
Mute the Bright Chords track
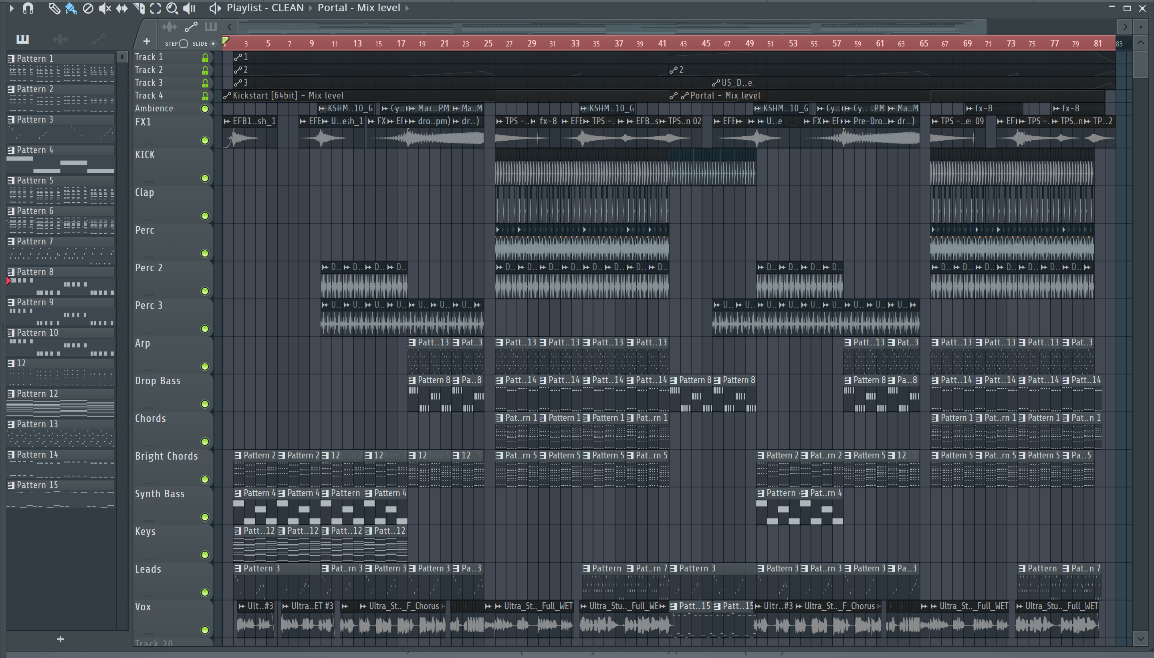pyautogui.click(x=205, y=480)
